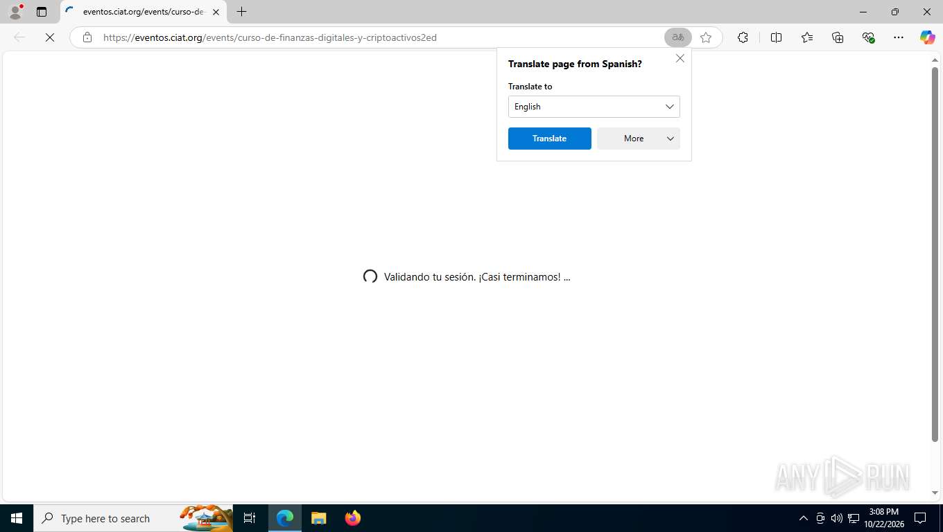Select the eventos.ciat.org tab
This screenshot has height=532, width=943.
144,12
